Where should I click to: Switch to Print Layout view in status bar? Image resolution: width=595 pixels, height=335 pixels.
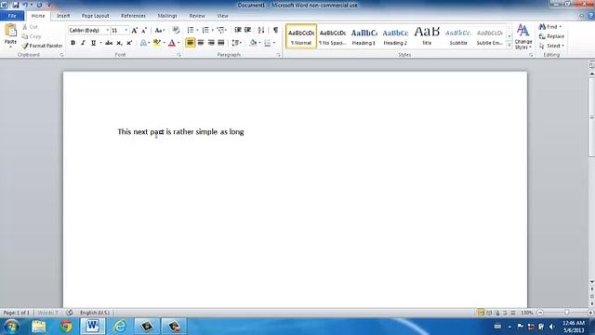tap(481, 313)
